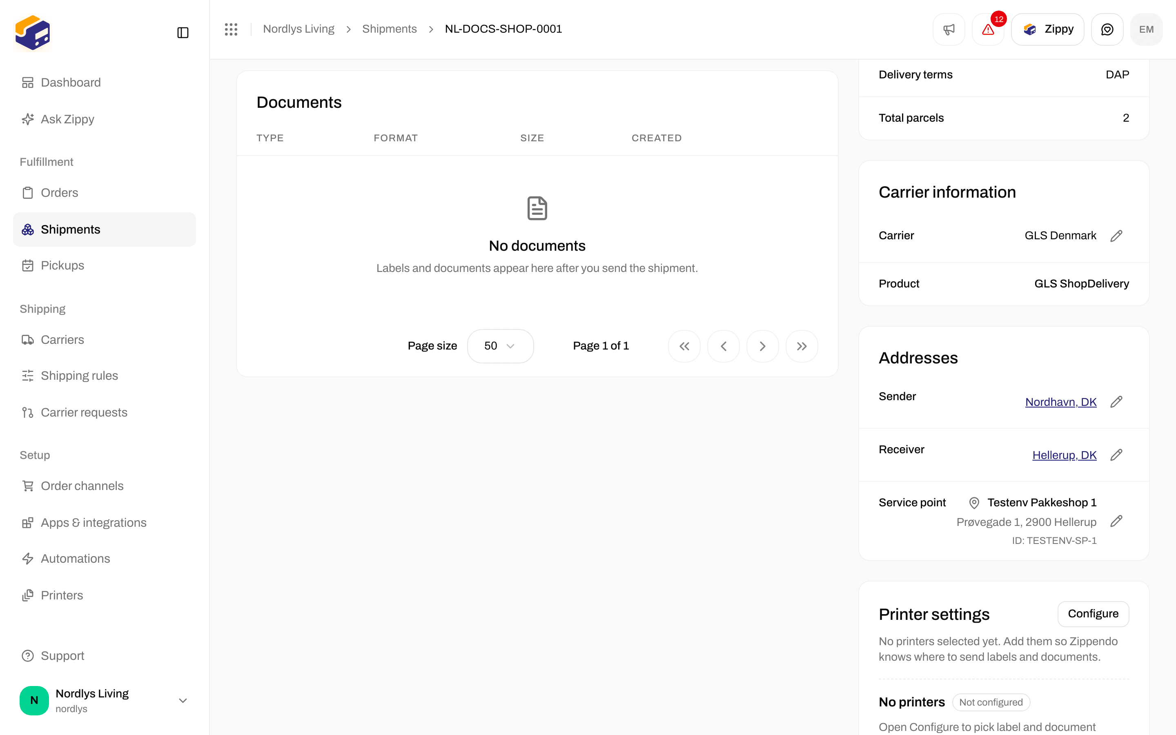The height and width of the screenshot is (735, 1176).
Task: Open Automations page
Action: click(105, 559)
